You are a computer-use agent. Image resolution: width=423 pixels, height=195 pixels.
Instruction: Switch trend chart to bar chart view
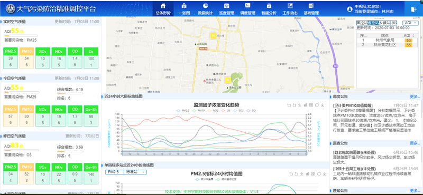click(x=306, y=105)
